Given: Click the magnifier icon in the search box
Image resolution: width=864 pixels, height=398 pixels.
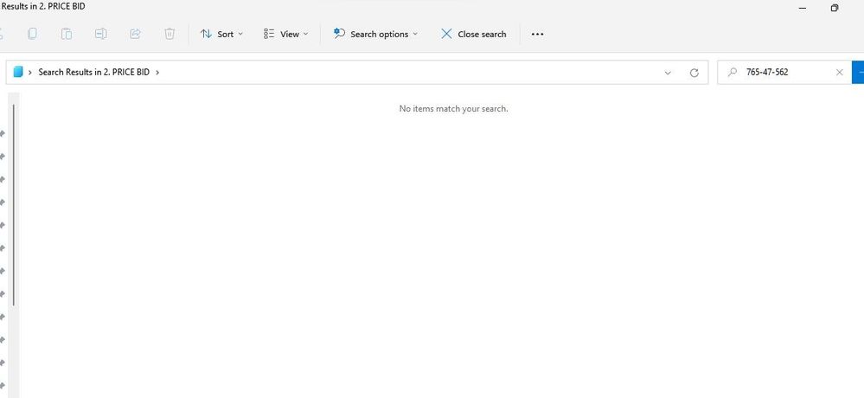Looking at the screenshot, I should [733, 72].
